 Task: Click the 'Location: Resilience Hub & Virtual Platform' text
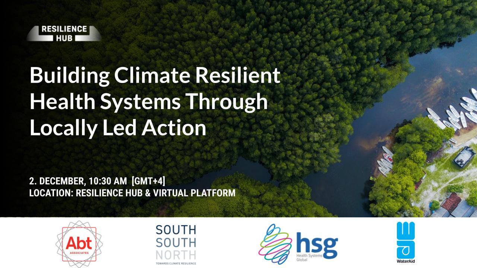click(132, 193)
